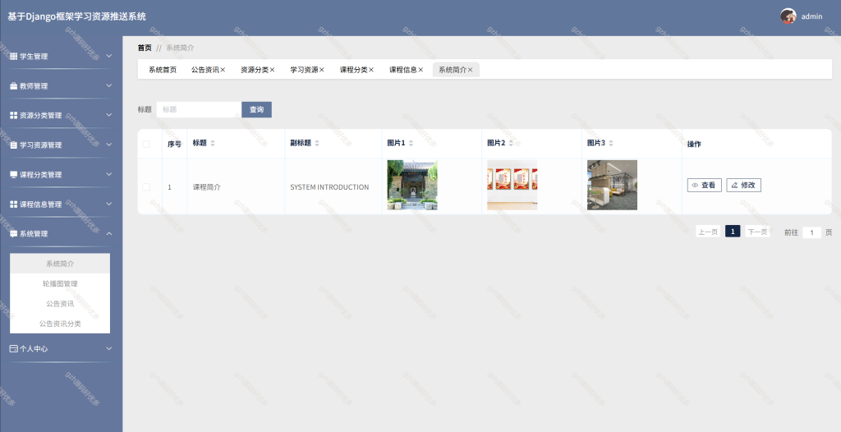Click the 资源分类管理 sidebar icon

pyautogui.click(x=13, y=115)
